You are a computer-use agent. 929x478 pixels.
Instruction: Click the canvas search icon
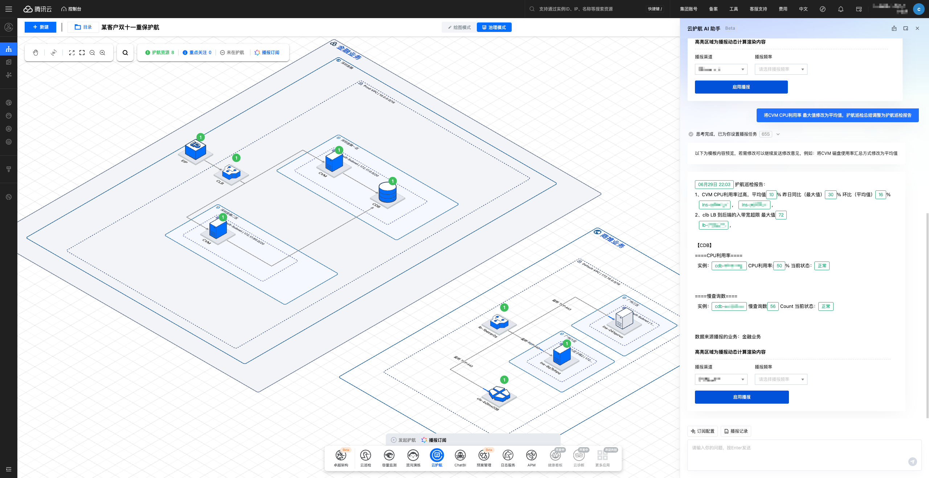click(125, 53)
